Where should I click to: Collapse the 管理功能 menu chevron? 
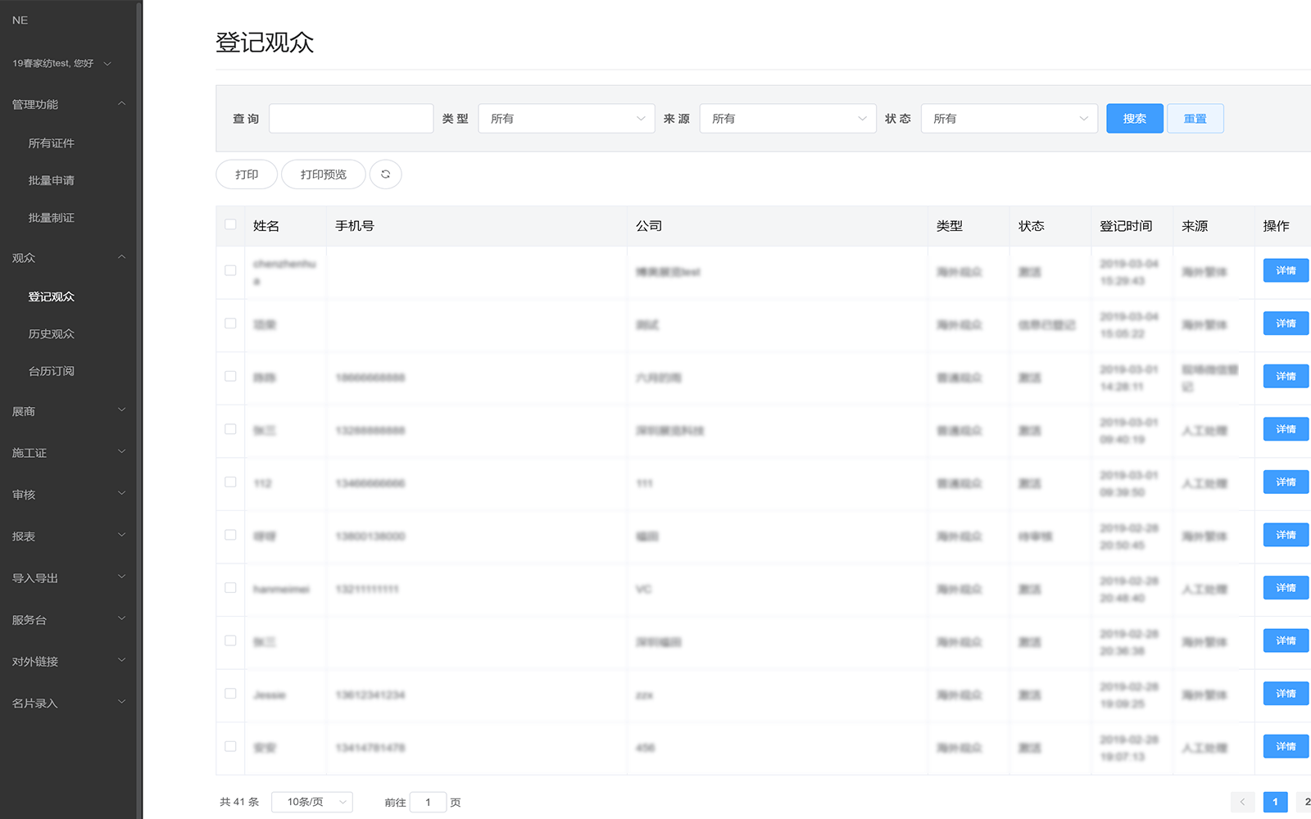(x=121, y=104)
